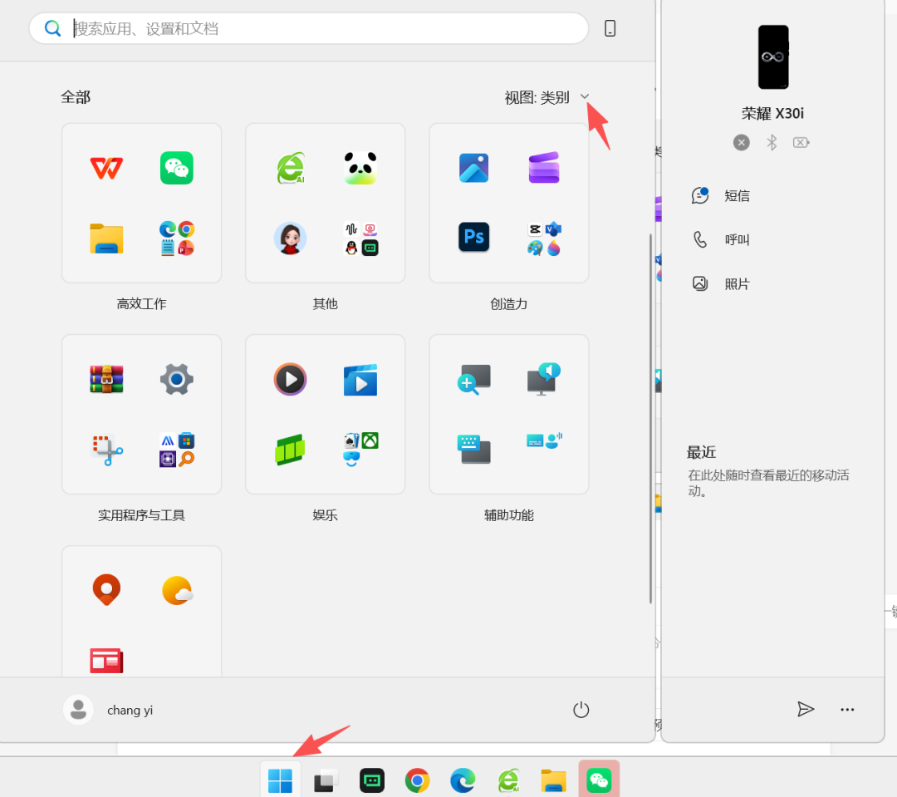Click the Windows Start button on taskbar
897x797 pixels.
click(x=280, y=780)
